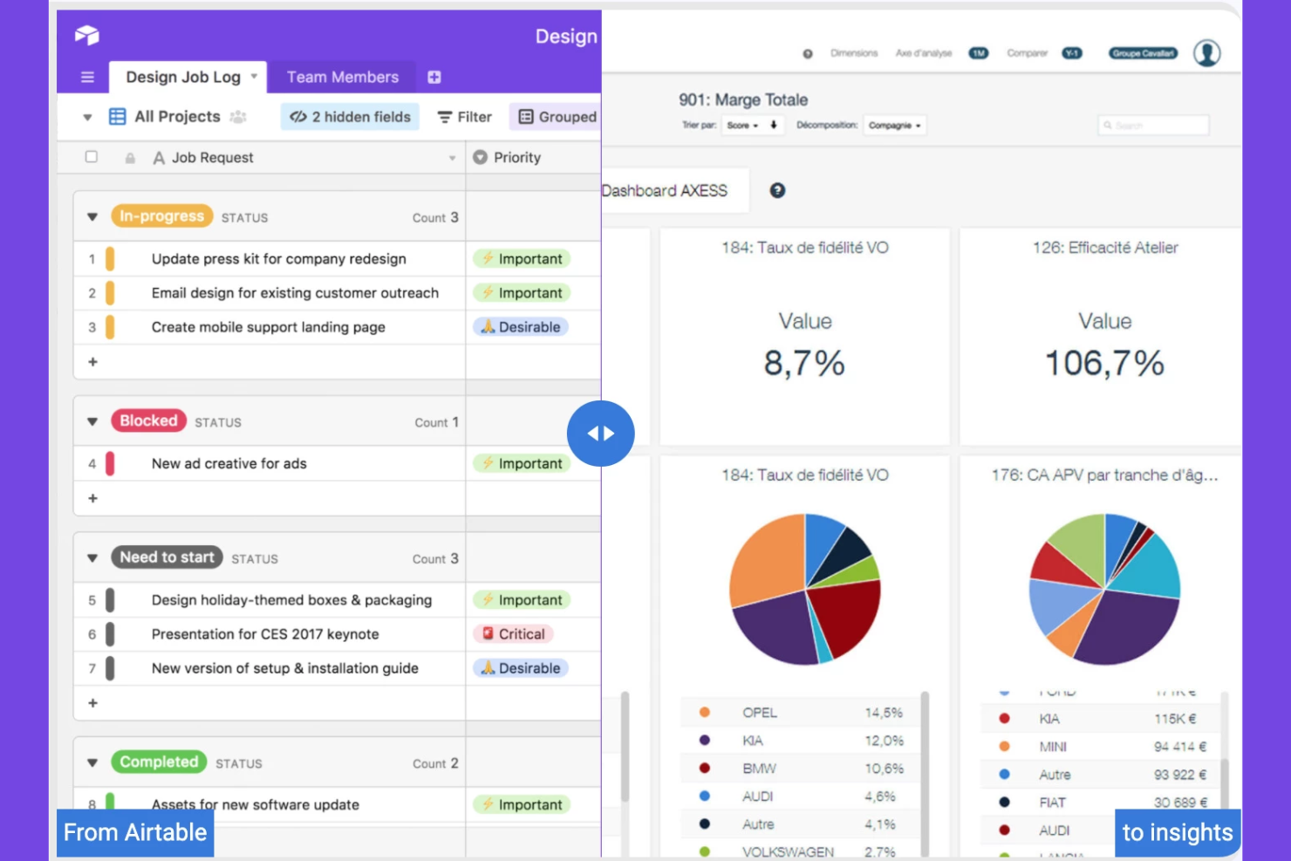
Task: Click the Search input field
Action: 1153,125
